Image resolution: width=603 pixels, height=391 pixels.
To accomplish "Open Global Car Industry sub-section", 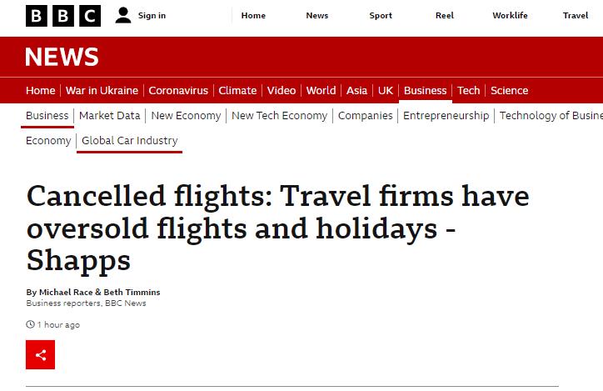I will [x=129, y=141].
